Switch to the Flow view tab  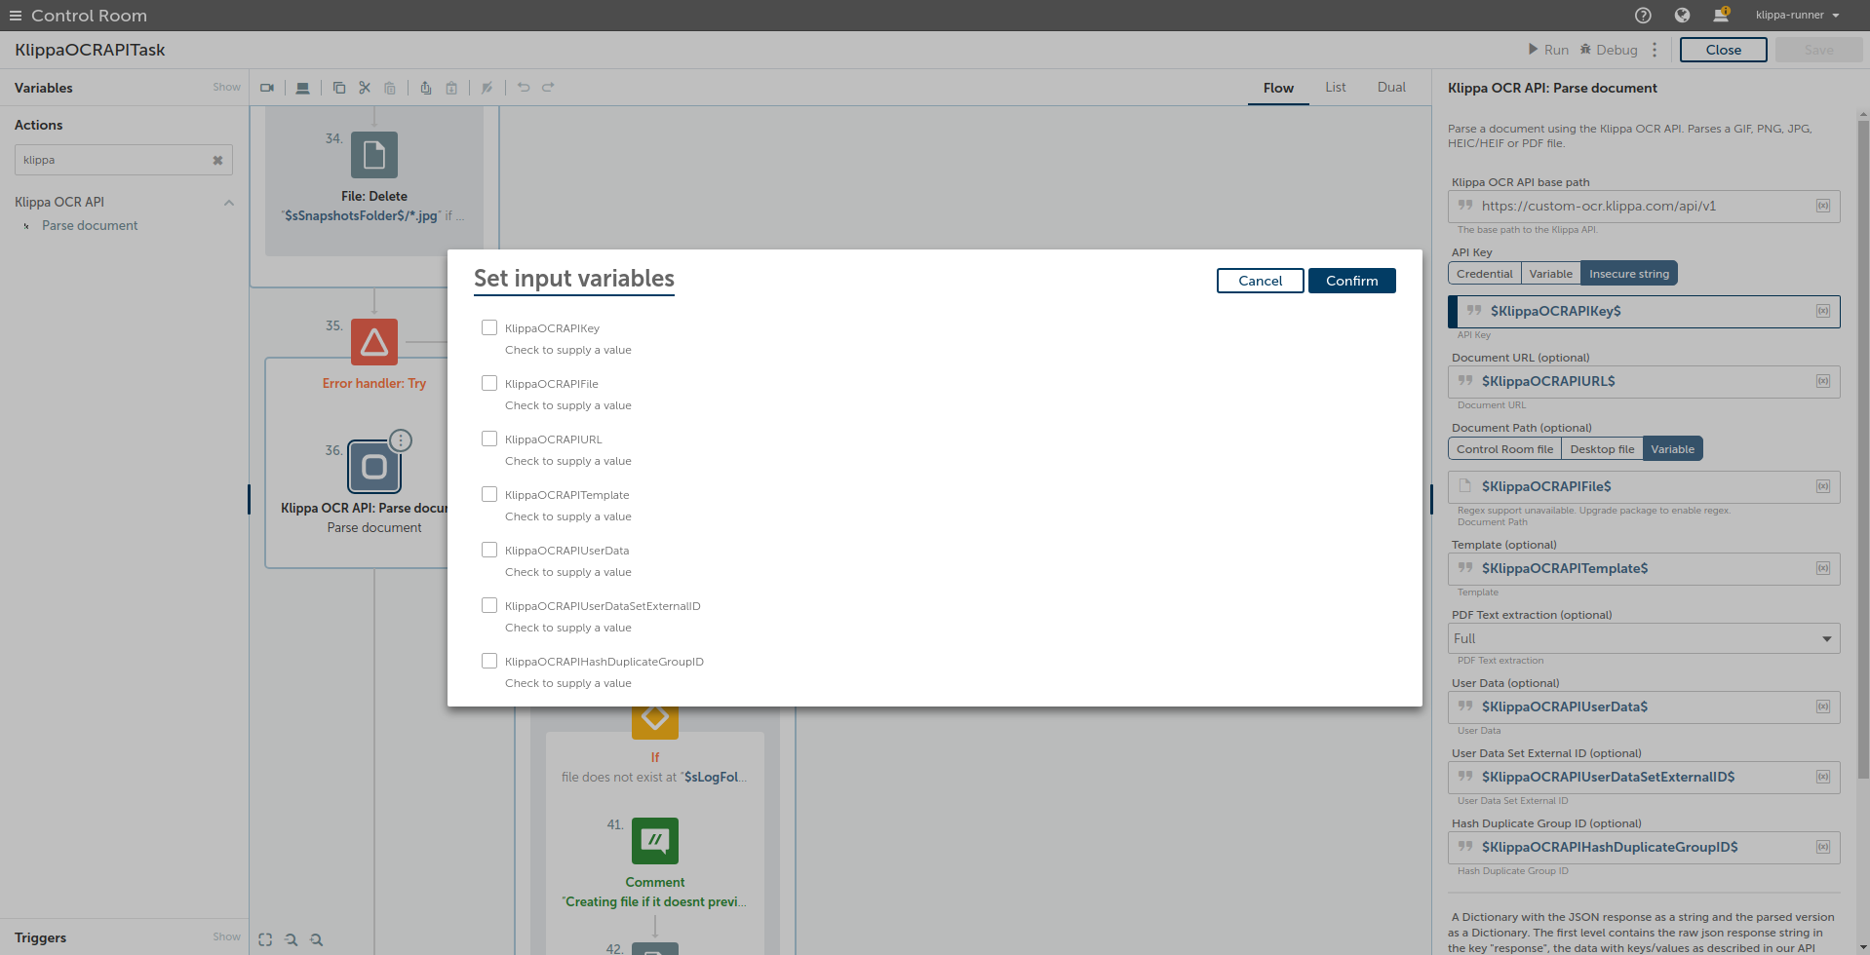pyautogui.click(x=1278, y=88)
